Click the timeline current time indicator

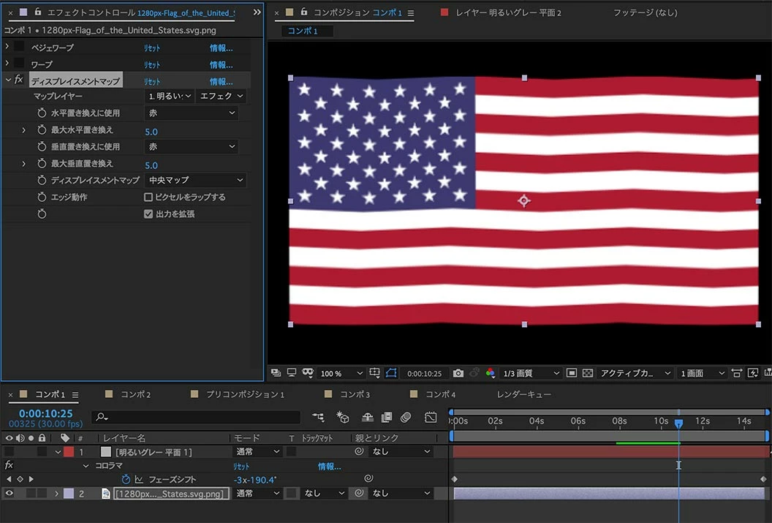[678, 424]
